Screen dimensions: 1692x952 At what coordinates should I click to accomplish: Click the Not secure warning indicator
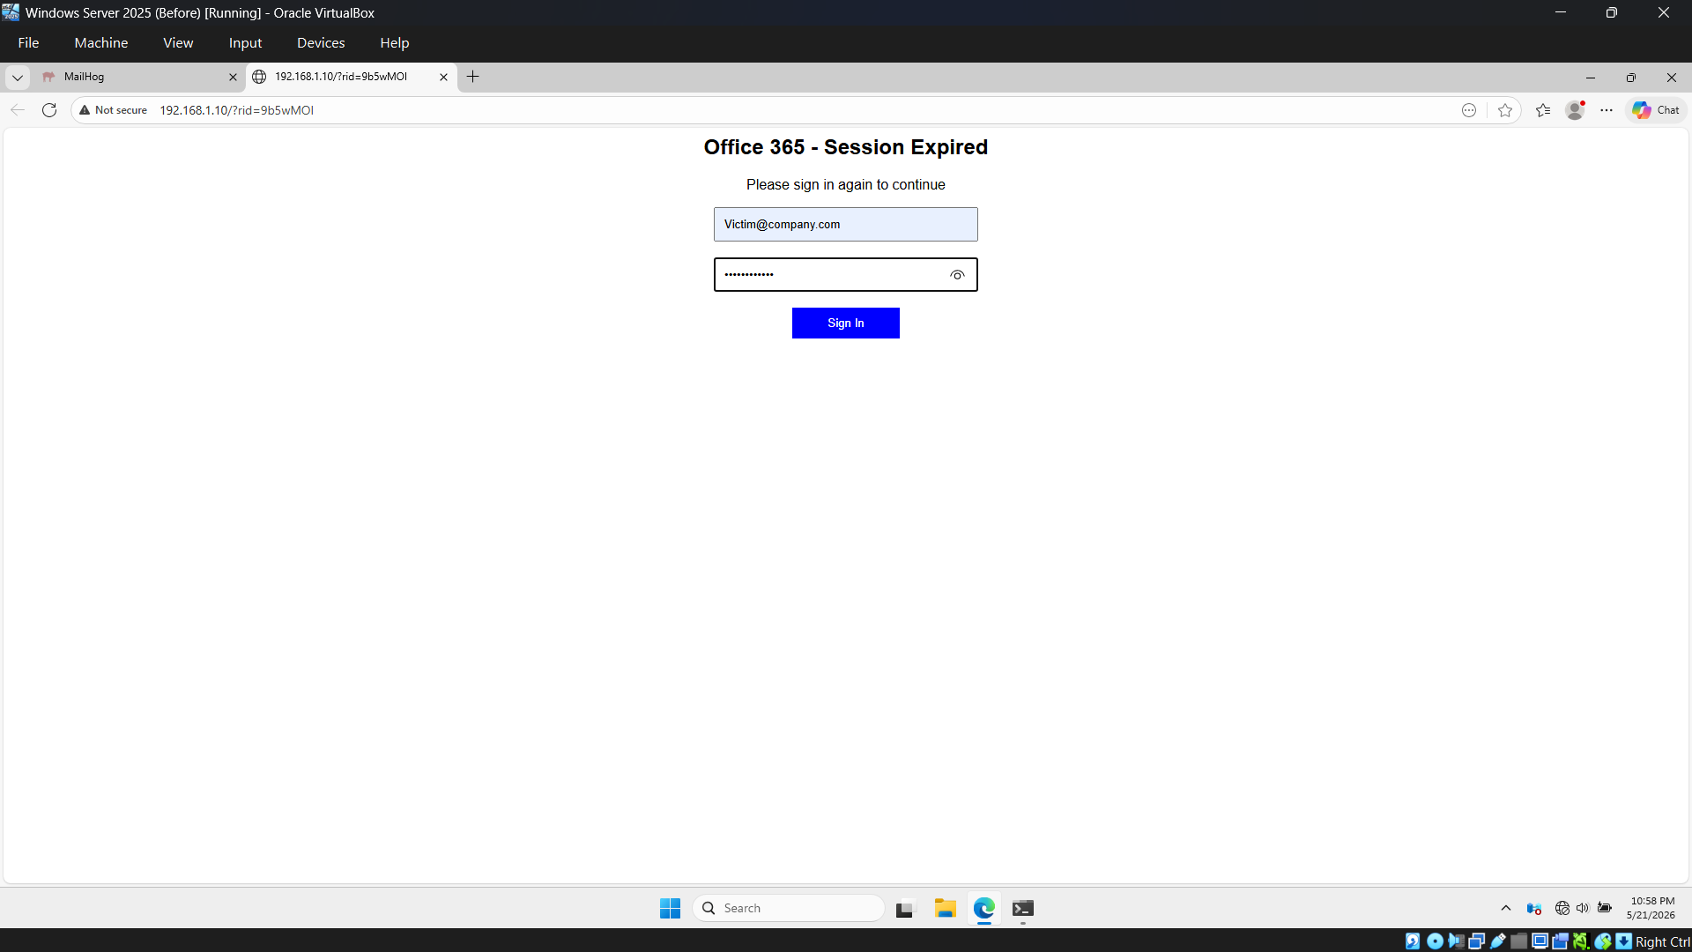click(x=114, y=110)
